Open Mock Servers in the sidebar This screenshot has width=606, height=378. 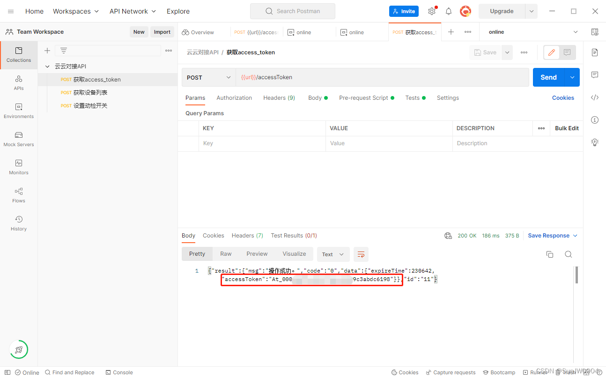pos(19,139)
